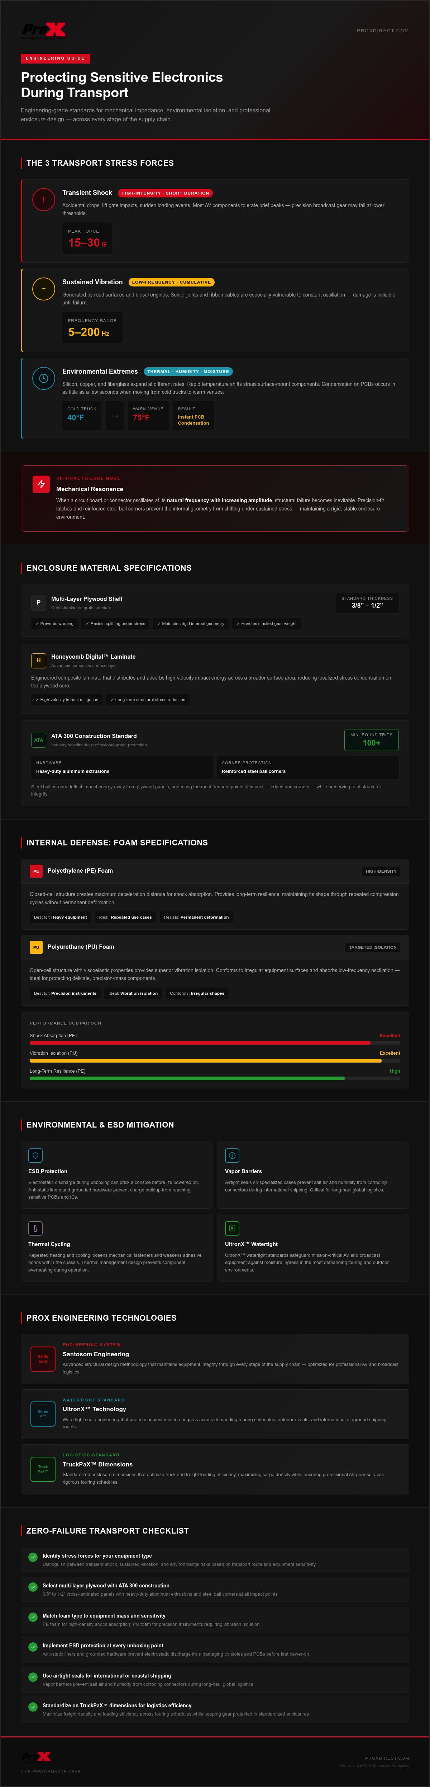430x1787 pixels.
Task: Click the red Shock Absorption (PE) bar
Action: pyautogui.click(x=200, y=1042)
